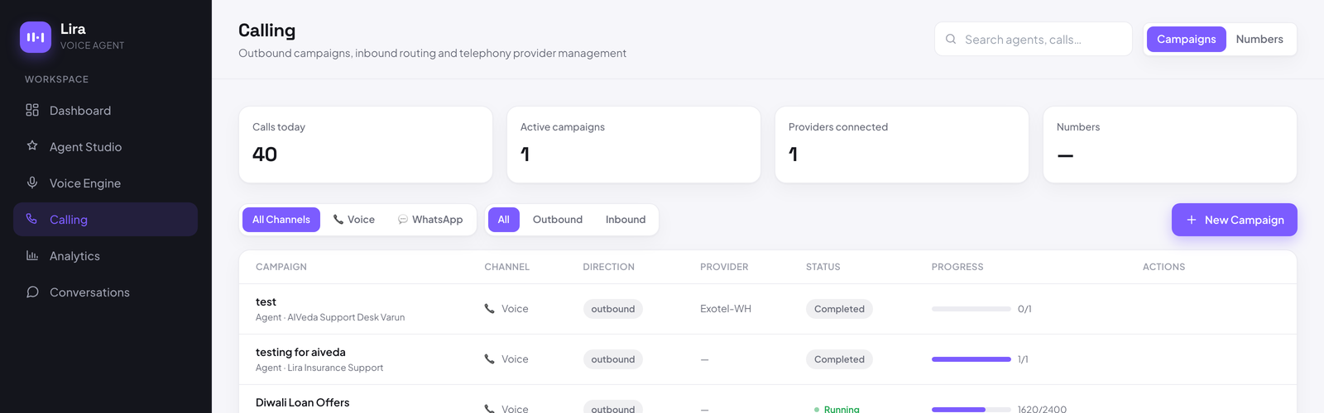
Task: Select the All Channels filter
Action: tap(281, 220)
